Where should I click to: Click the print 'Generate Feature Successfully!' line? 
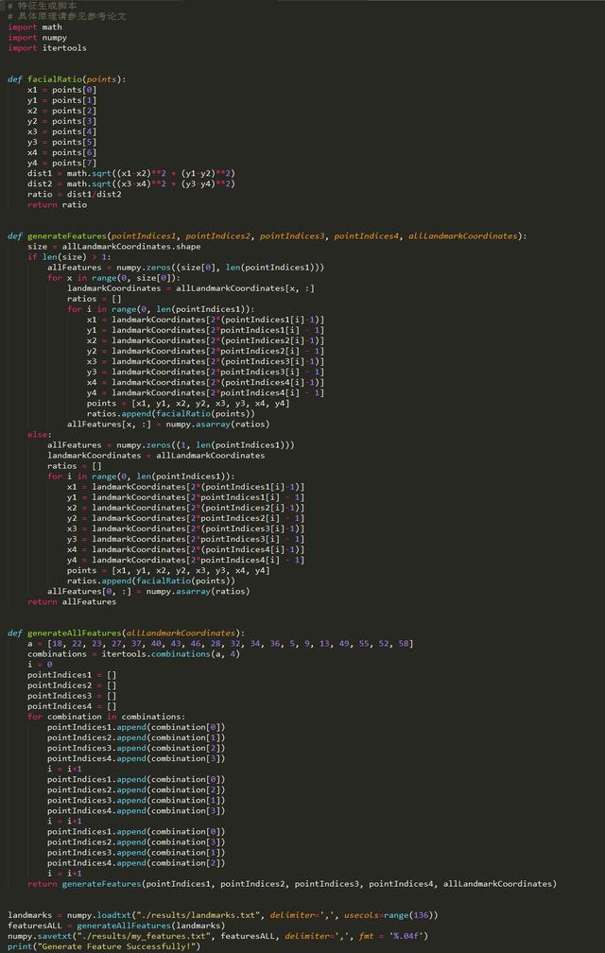[104, 945]
